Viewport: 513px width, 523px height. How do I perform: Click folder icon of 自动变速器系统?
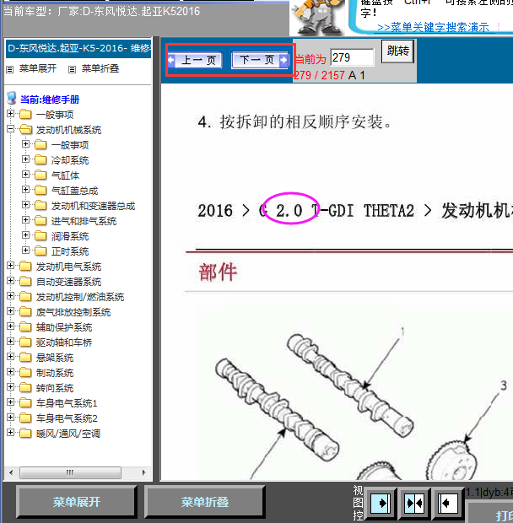point(25,281)
